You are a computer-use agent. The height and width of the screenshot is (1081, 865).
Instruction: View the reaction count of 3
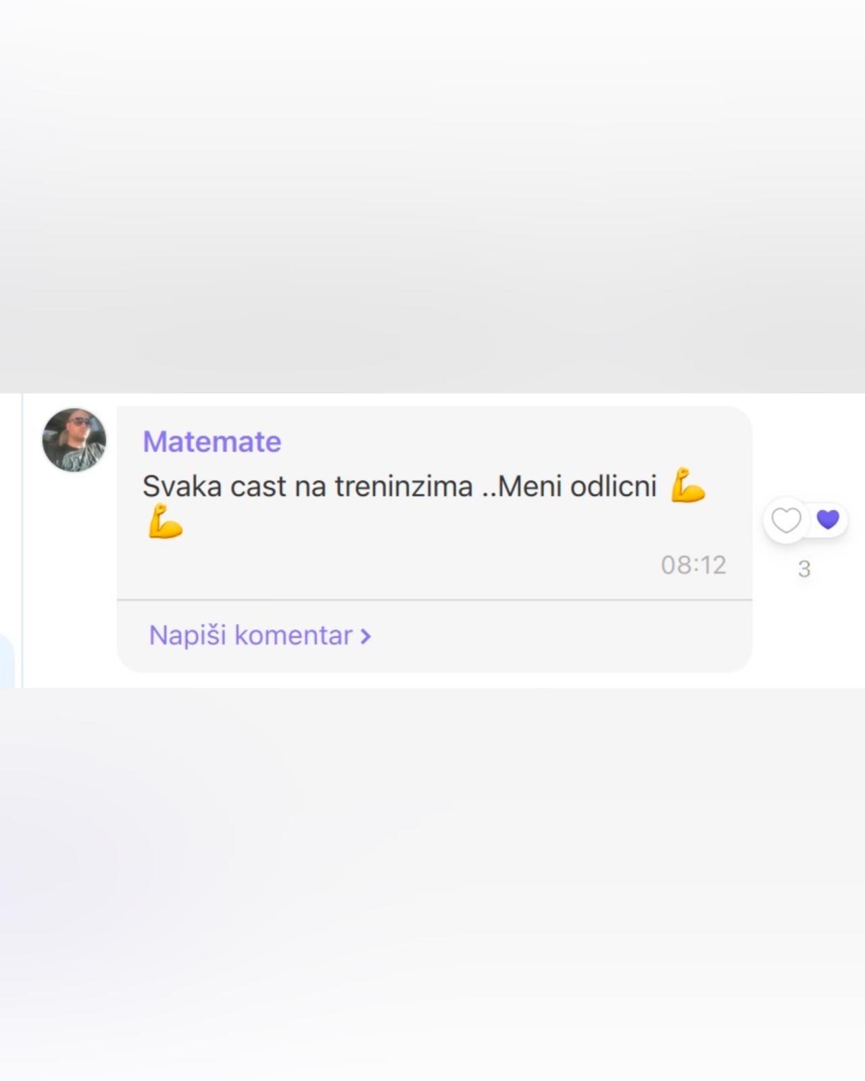point(804,569)
